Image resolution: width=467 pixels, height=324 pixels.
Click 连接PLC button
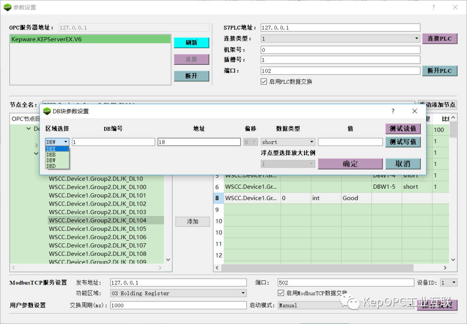coord(440,38)
